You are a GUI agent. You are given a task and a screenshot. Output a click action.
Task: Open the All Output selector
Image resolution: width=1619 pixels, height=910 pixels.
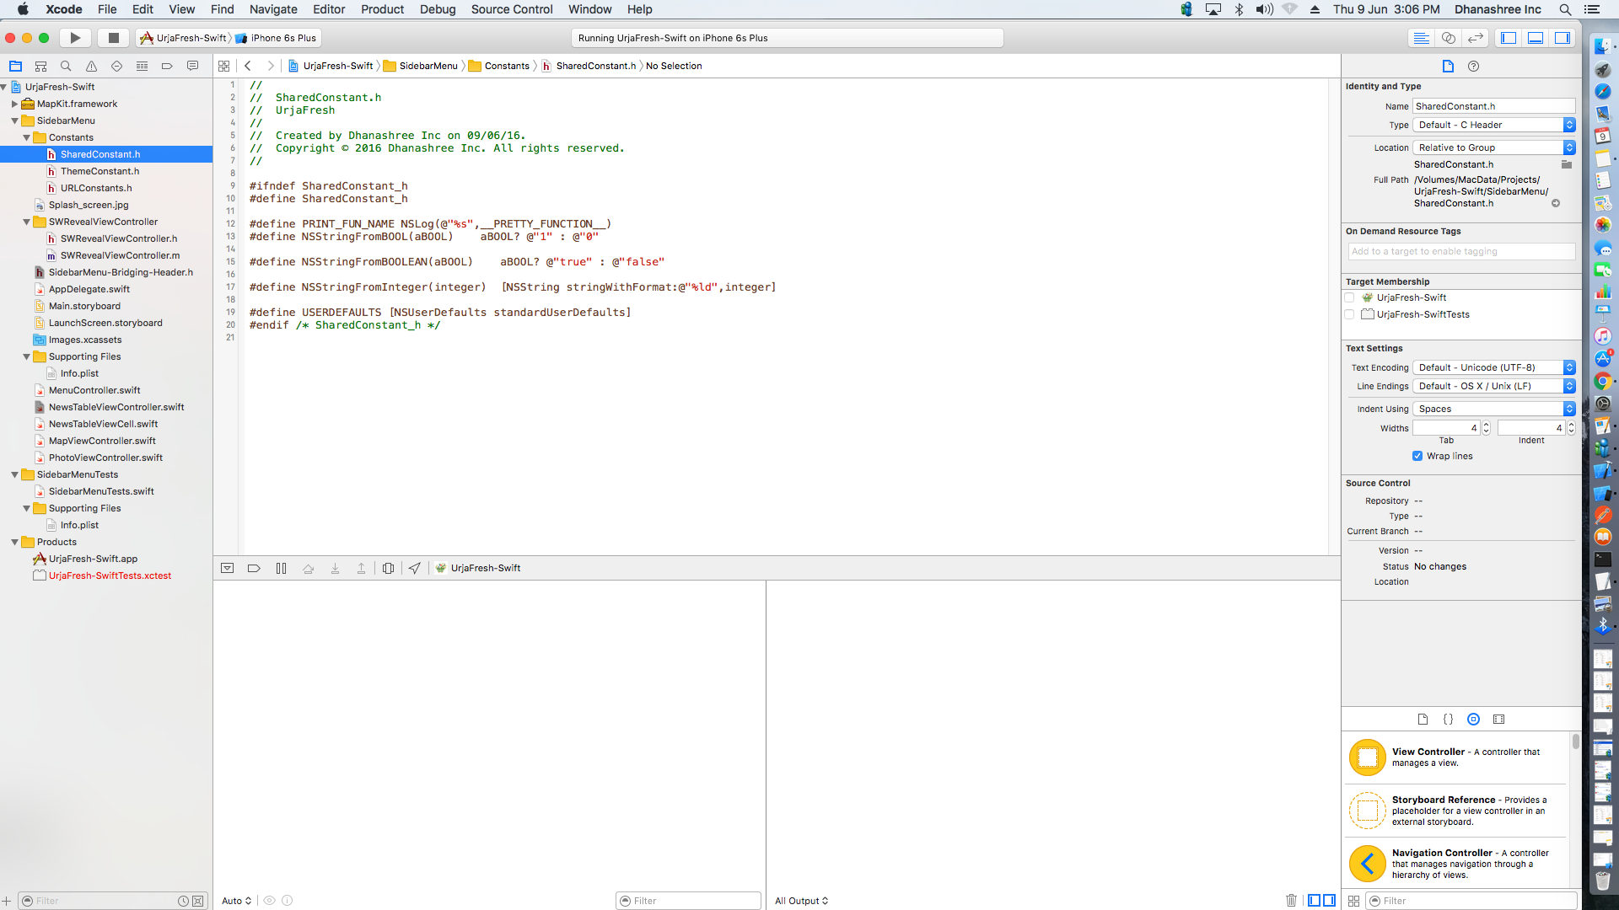(x=801, y=901)
